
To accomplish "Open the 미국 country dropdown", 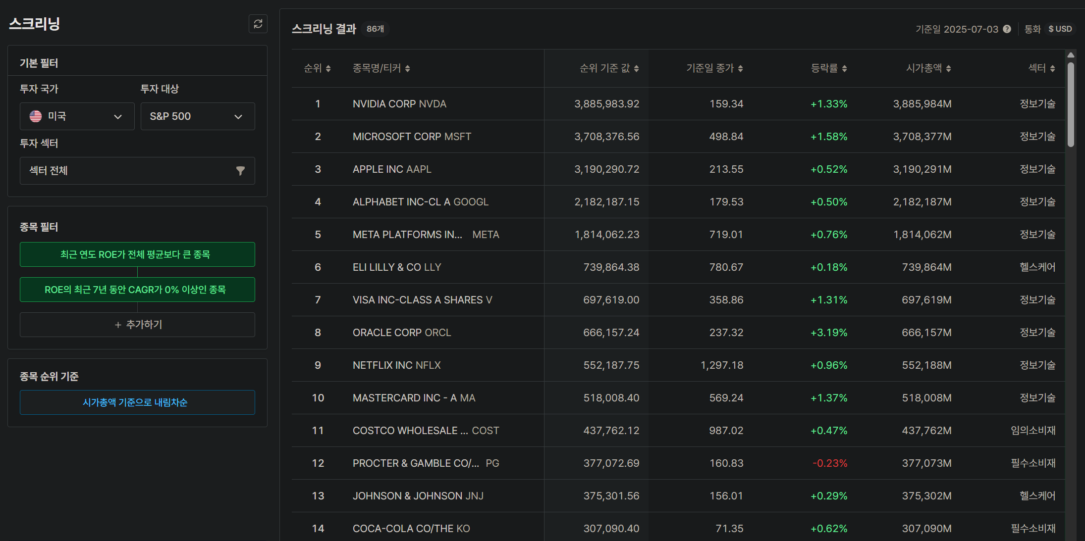I will (77, 116).
